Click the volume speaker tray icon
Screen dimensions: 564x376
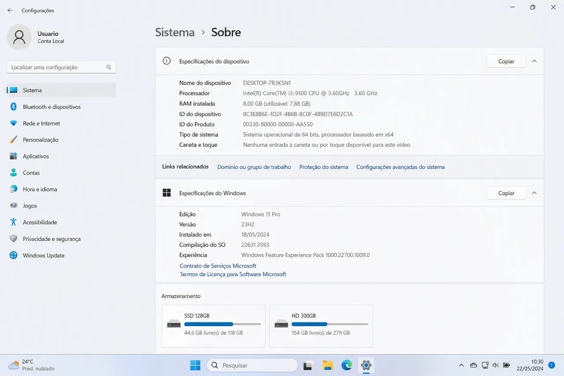(x=496, y=365)
